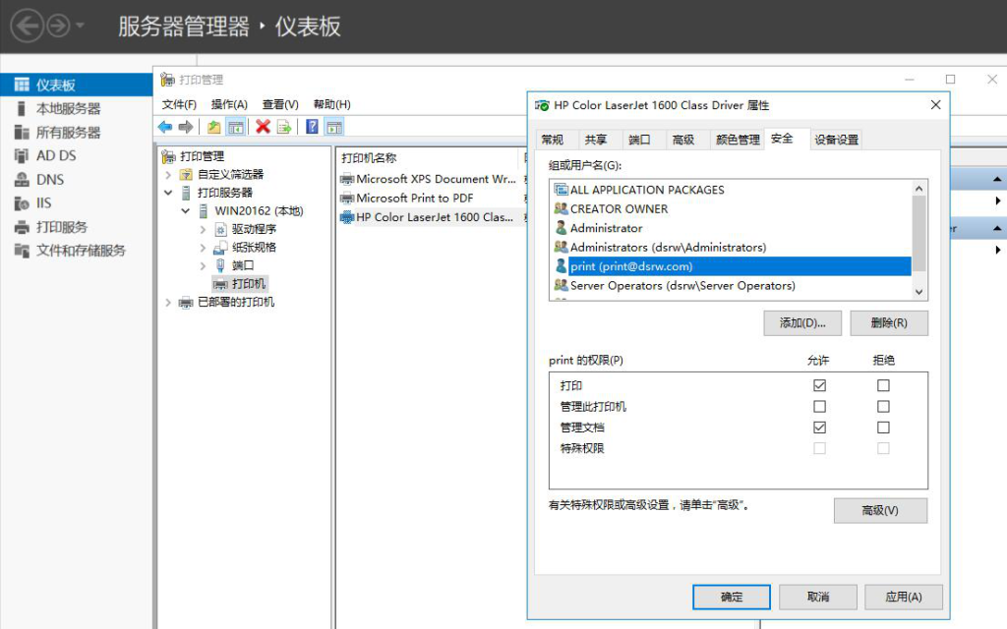Expand the 纸张规格 node chevron
The width and height of the screenshot is (1007, 629).
pyautogui.click(x=203, y=247)
